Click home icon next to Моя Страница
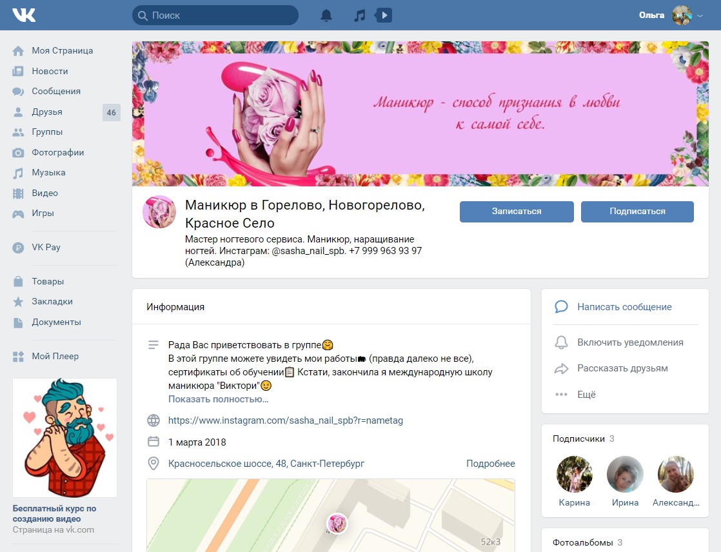 (18, 51)
